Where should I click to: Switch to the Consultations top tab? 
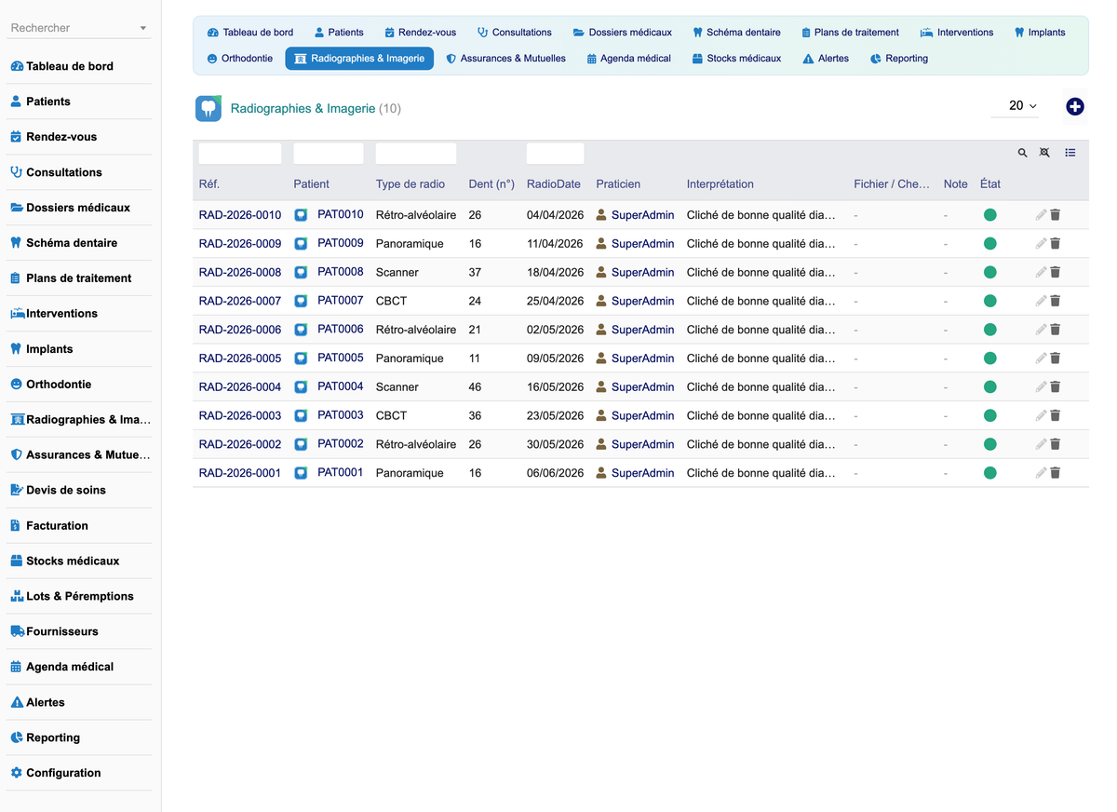click(x=514, y=33)
